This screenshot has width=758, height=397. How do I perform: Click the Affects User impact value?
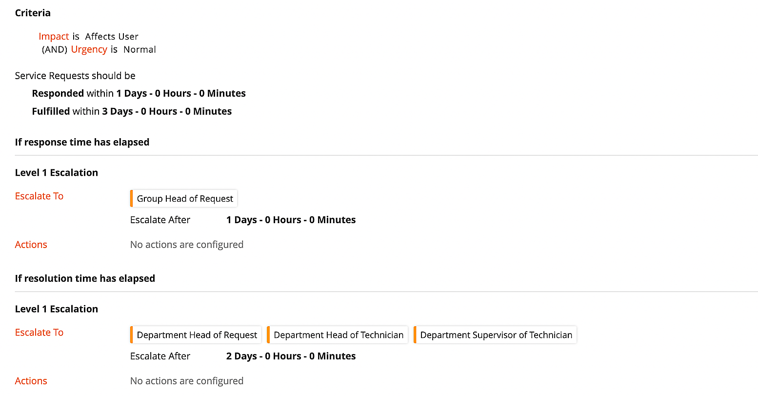(x=112, y=37)
